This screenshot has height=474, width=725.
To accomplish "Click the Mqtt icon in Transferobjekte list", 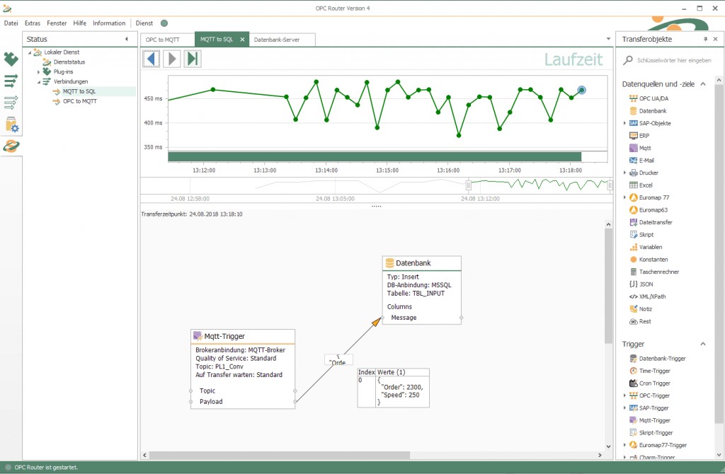I will tap(634, 148).
